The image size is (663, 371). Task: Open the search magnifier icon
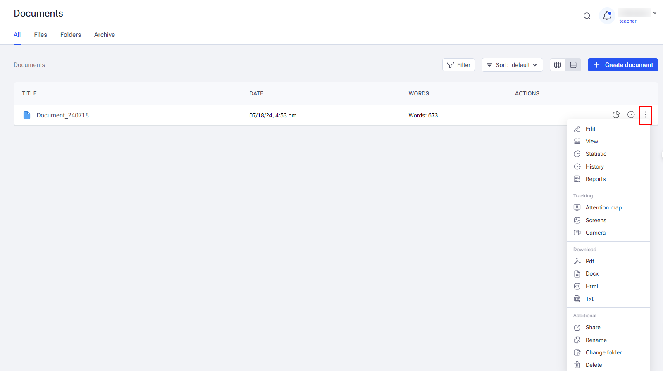[587, 16]
